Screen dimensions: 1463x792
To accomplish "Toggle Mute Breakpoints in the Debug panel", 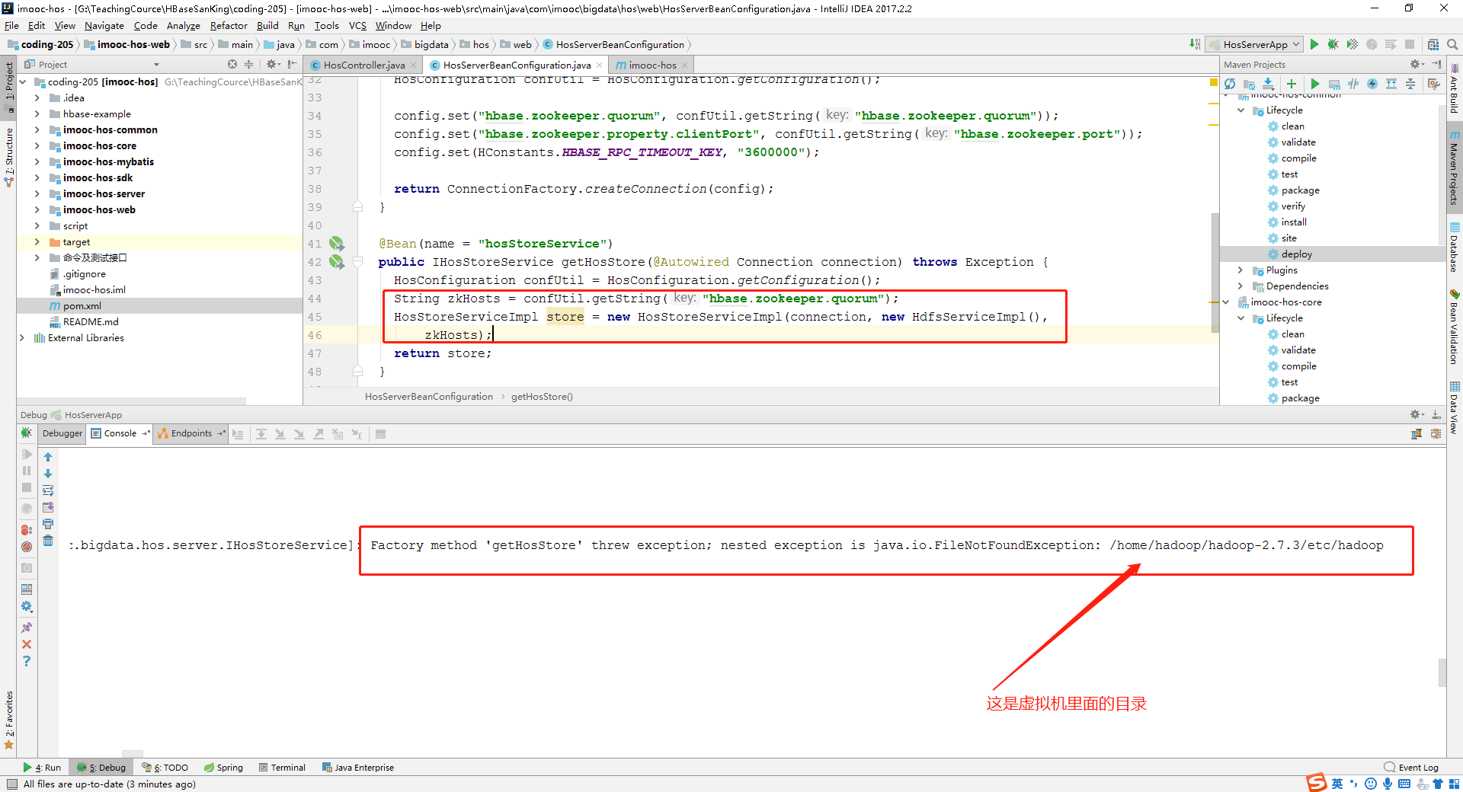I will pyautogui.click(x=27, y=547).
